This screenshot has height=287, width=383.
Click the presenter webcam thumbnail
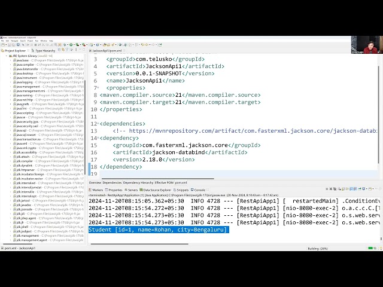(367, 45)
